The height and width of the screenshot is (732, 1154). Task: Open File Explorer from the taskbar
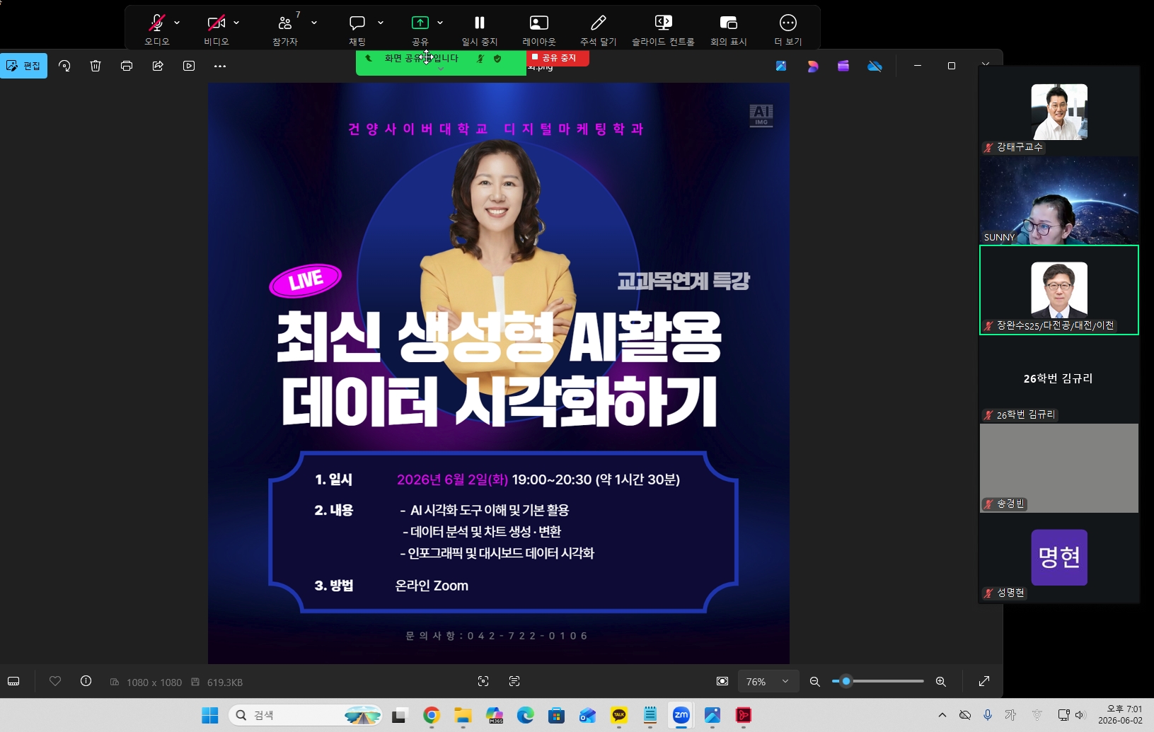click(463, 716)
